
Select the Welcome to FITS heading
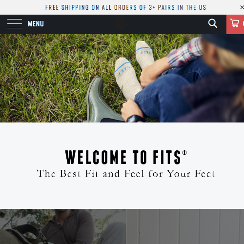[126, 157]
